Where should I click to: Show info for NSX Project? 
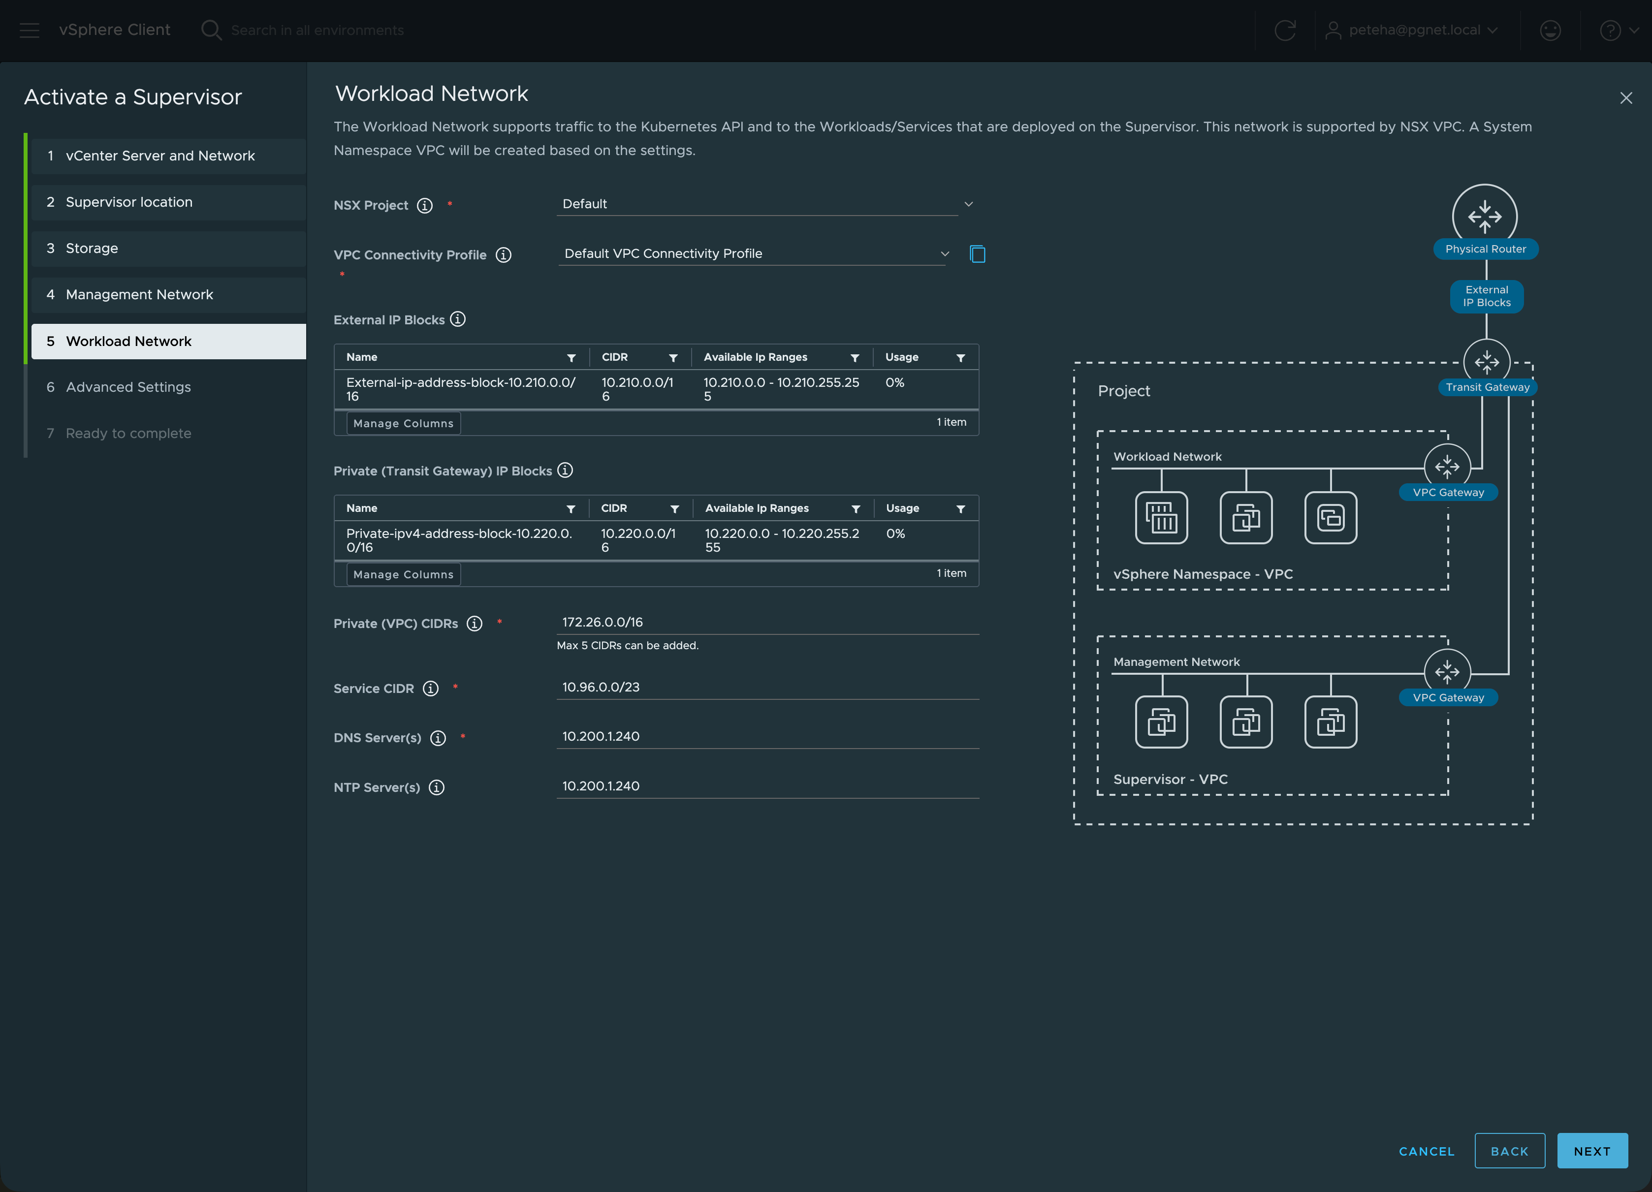coord(425,205)
